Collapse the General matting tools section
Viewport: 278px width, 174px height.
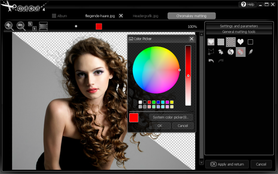point(239,32)
